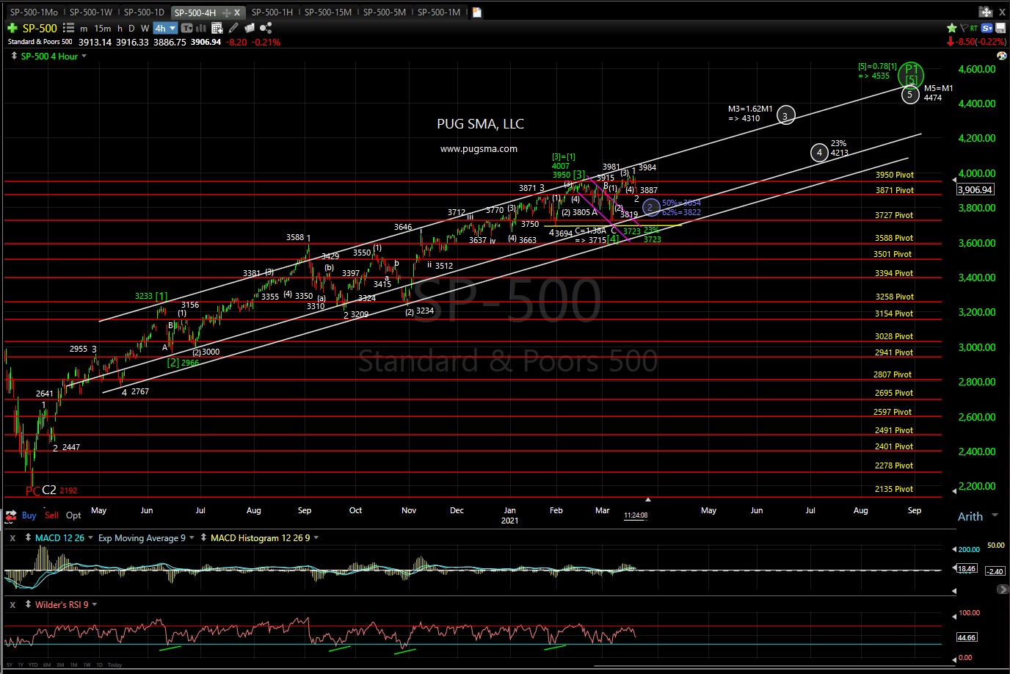1010x674 pixels.
Task: Click the 3,906.94 current price tag on axis
Action: 976,189
